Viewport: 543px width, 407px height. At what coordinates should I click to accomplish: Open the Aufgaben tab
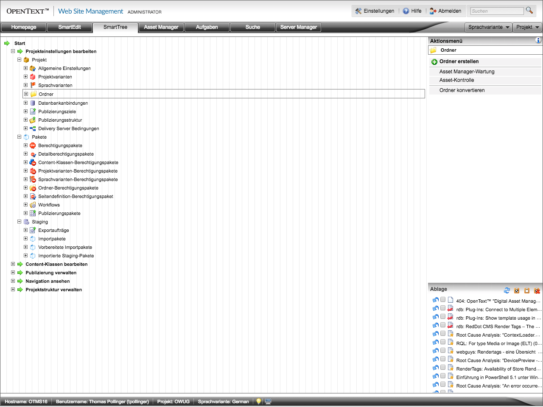click(x=207, y=27)
